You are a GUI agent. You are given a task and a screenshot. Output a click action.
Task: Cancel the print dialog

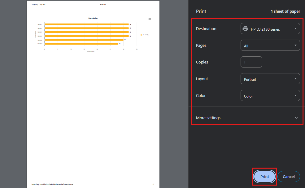coord(289,177)
